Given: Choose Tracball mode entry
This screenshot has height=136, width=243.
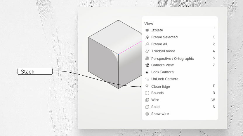Looking at the screenshot, I should [180, 51].
